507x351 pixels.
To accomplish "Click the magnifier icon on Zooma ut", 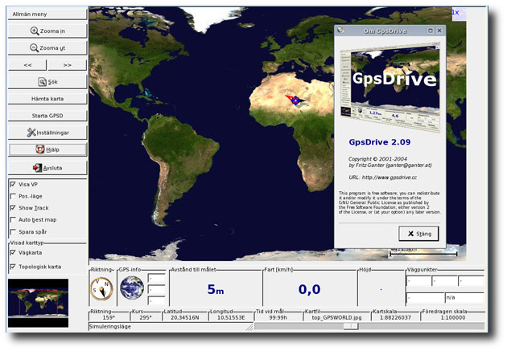I will coord(34,47).
